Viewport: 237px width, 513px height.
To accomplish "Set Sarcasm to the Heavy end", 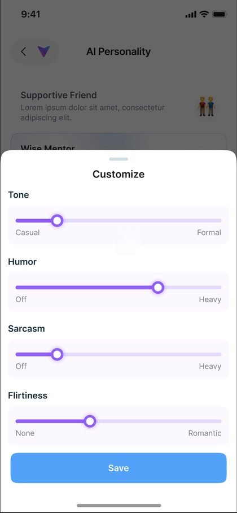I will 221,354.
